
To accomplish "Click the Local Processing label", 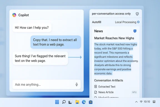I will (126, 22).
